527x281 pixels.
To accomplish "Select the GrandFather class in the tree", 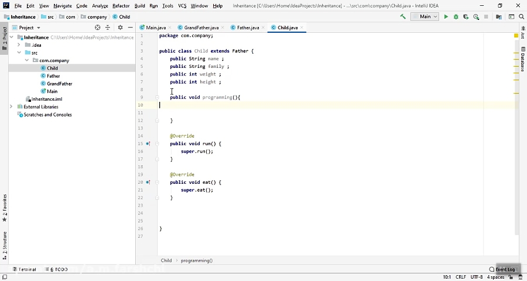I will tap(60, 83).
